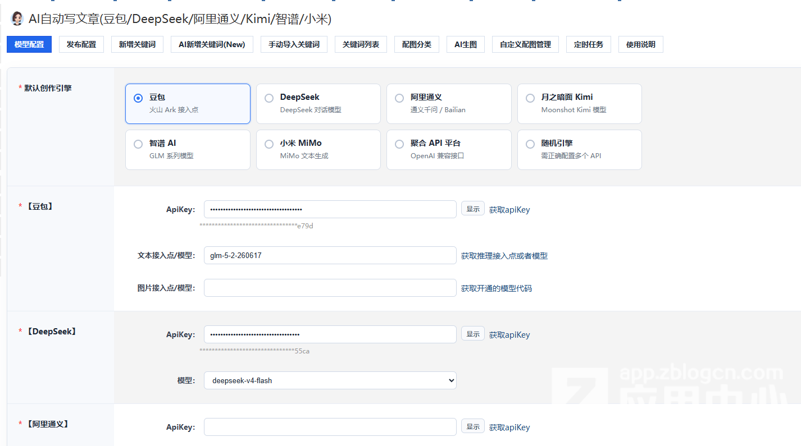Click the 【DeepSeek】 section label

(51, 332)
